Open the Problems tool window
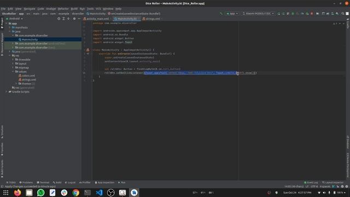Screen dimensions: 350x197 [x=26, y=182]
